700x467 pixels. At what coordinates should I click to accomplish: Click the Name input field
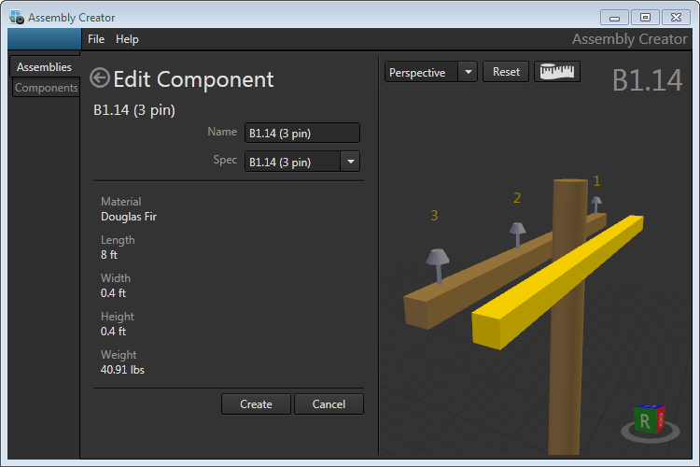(x=301, y=133)
